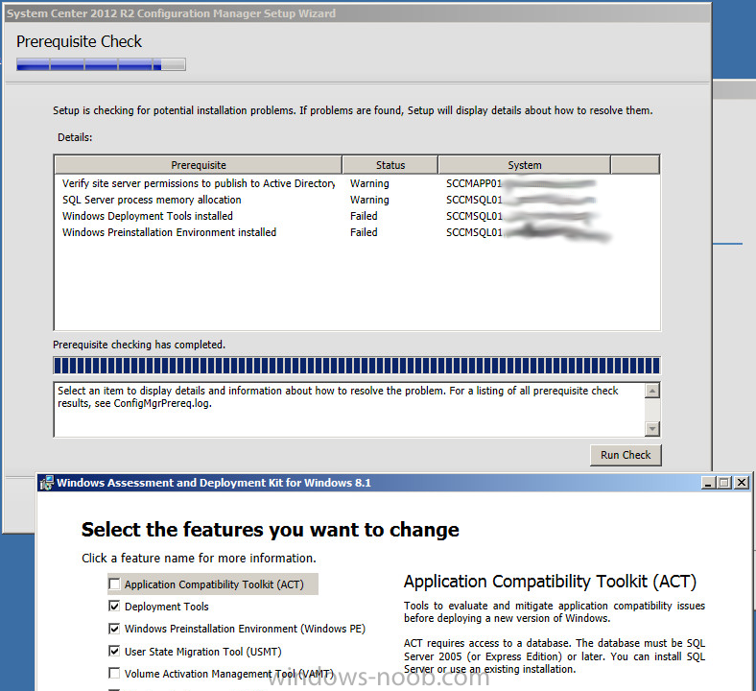The height and width of the screenshot is (691, 756).
Task: Uncheck User State Migration Tool (USMT) checkbox
Action: pos(114,651)
